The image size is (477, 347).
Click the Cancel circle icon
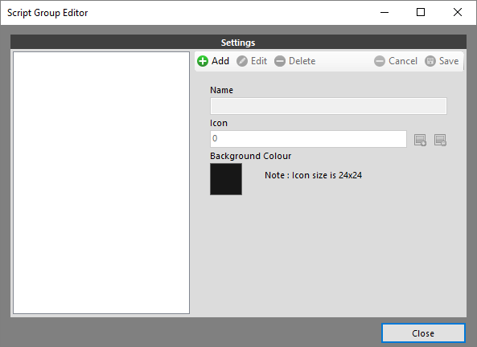380,61
